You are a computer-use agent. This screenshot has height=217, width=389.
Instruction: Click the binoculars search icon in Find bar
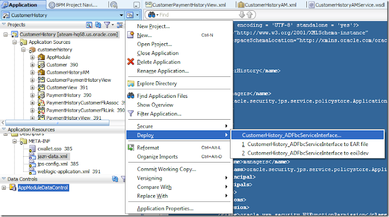click(151, 15)
